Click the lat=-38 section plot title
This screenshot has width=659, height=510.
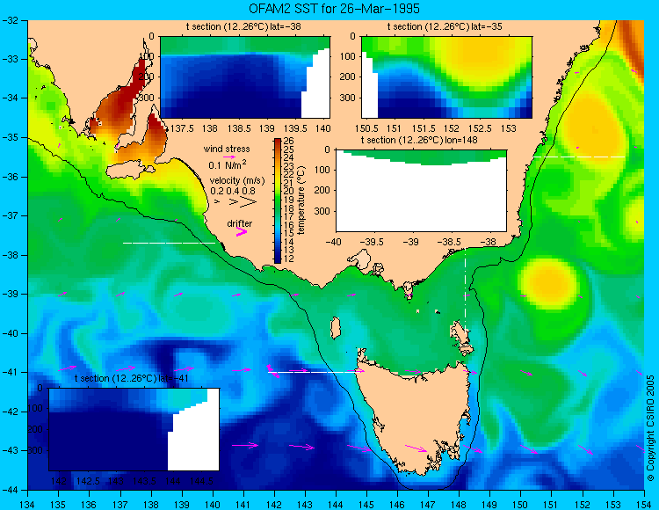click(x=243, y=27)
